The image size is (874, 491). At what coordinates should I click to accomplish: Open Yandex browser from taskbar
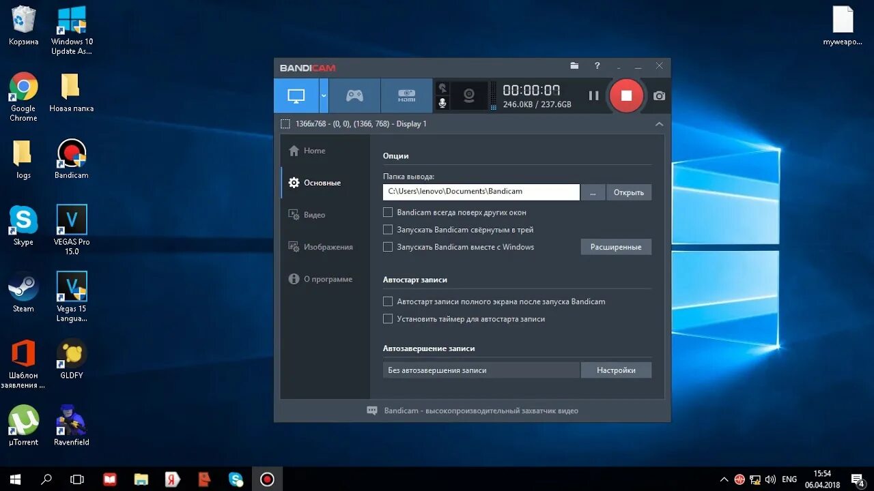173,479
